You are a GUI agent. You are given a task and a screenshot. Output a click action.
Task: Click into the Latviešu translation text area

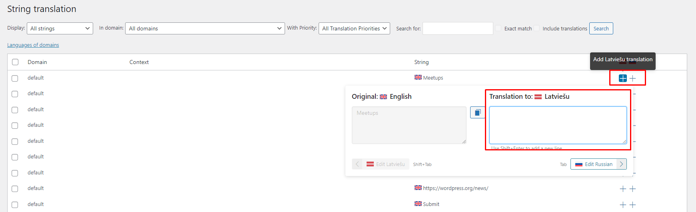click(x=558, y=125)
